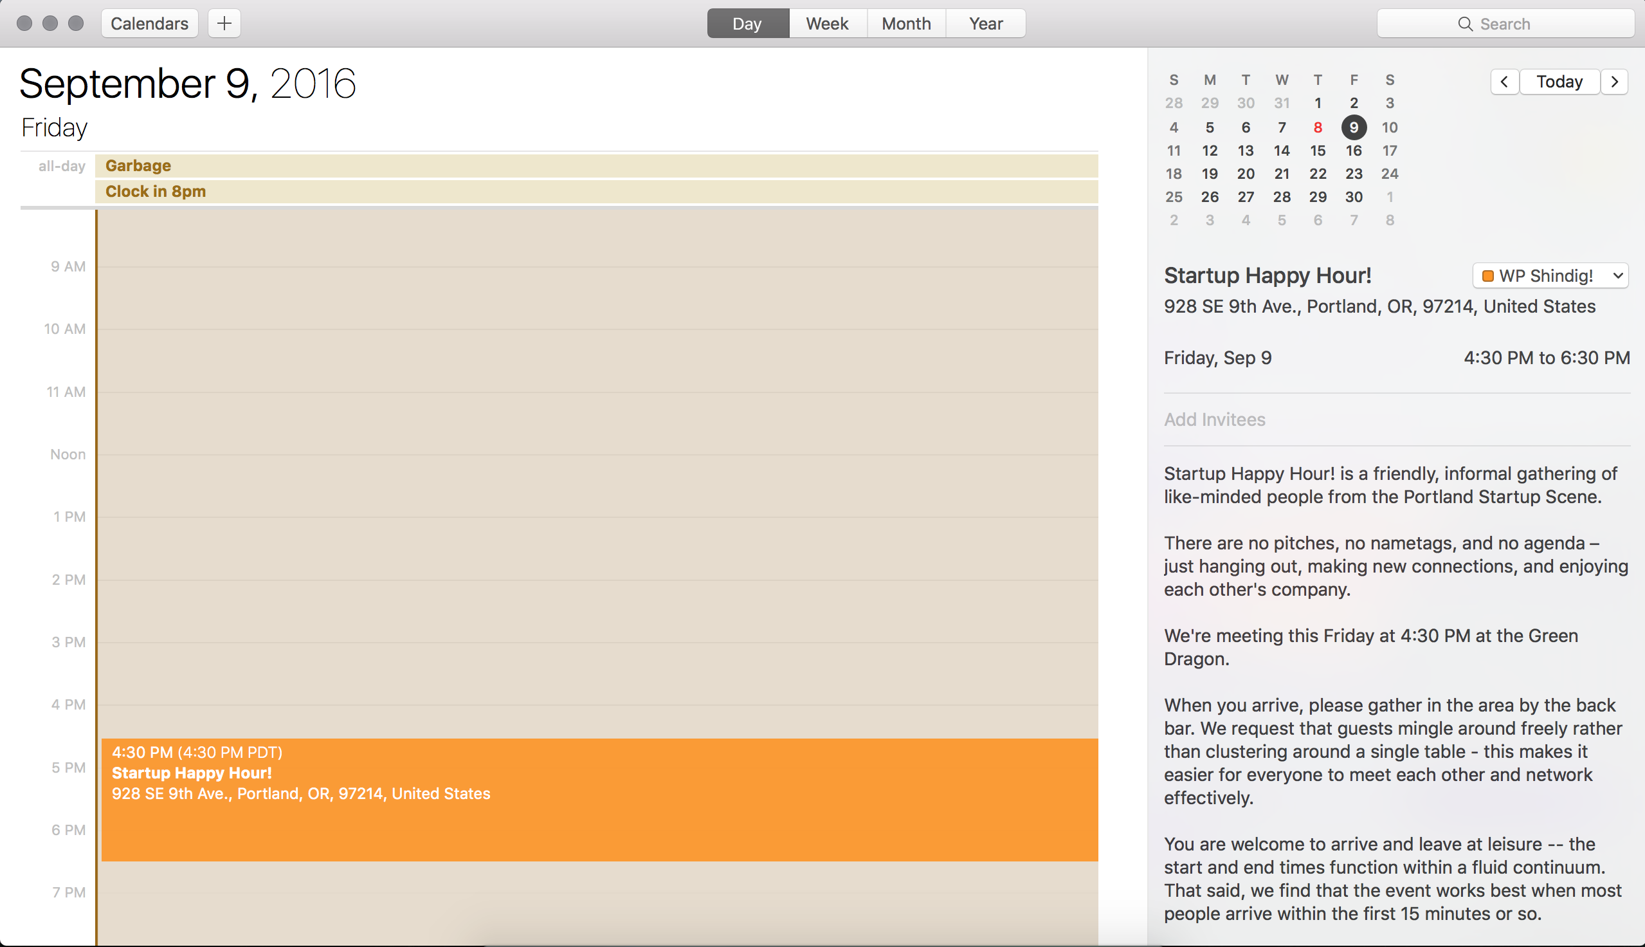
Task: Pick September 16 in mini calendar
Action: (1353, 151)
